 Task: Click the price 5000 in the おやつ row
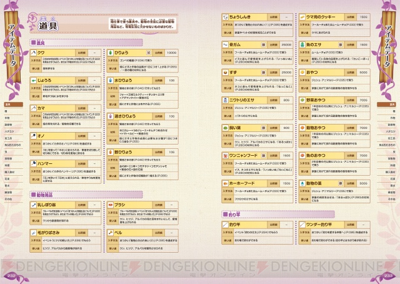(363, 73)
